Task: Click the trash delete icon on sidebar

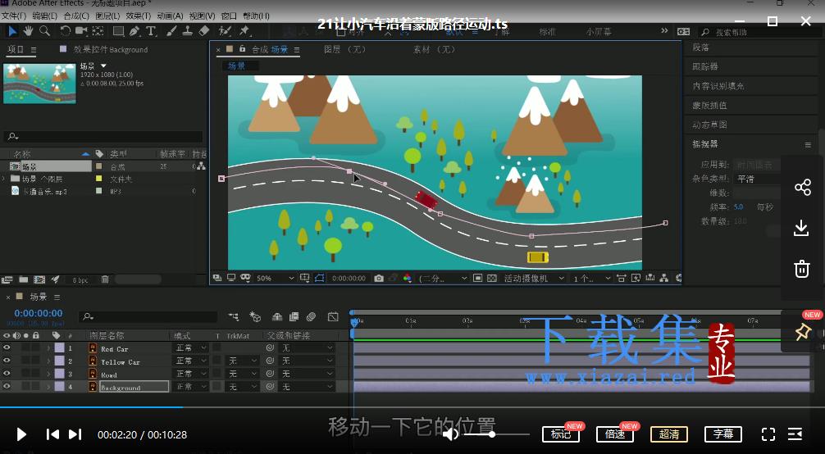Action: coord(801,268)
